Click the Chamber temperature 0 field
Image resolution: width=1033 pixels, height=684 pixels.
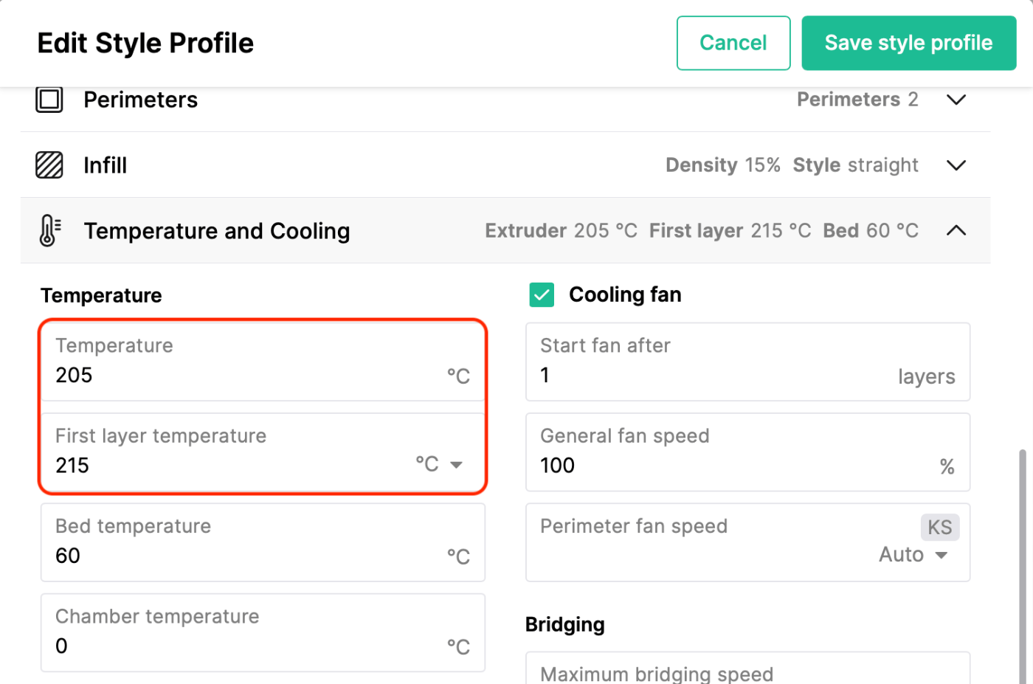(x=263, y=632)
